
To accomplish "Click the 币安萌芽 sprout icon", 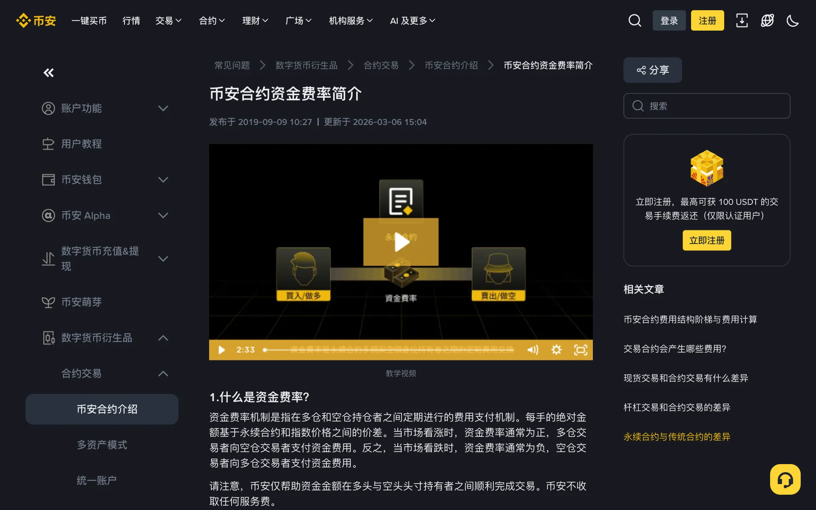I will tap(48, 302).
